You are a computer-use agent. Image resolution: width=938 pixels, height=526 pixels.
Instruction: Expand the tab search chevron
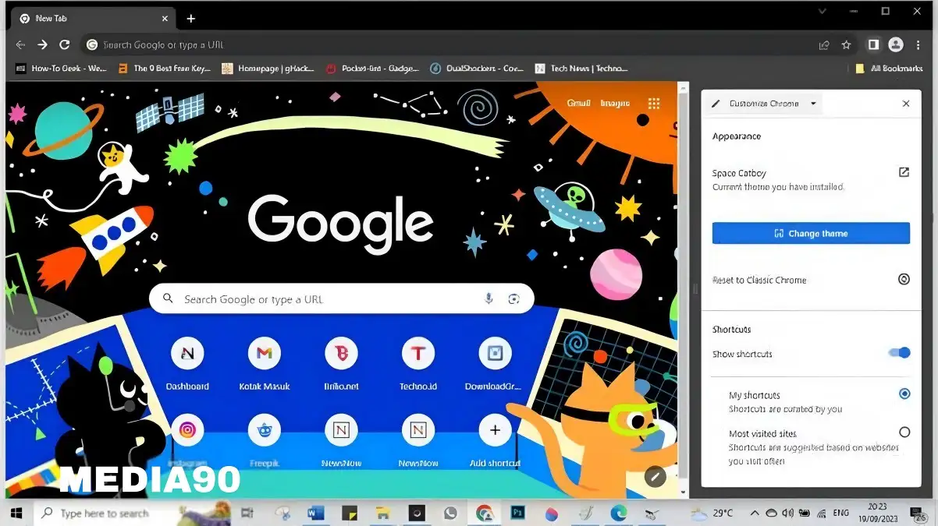click(822, 11)
